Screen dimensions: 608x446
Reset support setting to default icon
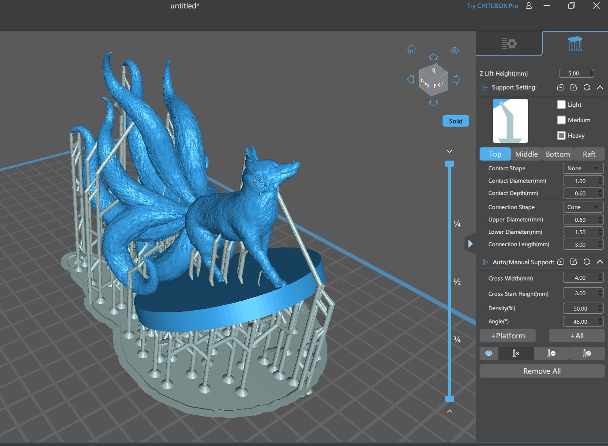coord(587,87)
